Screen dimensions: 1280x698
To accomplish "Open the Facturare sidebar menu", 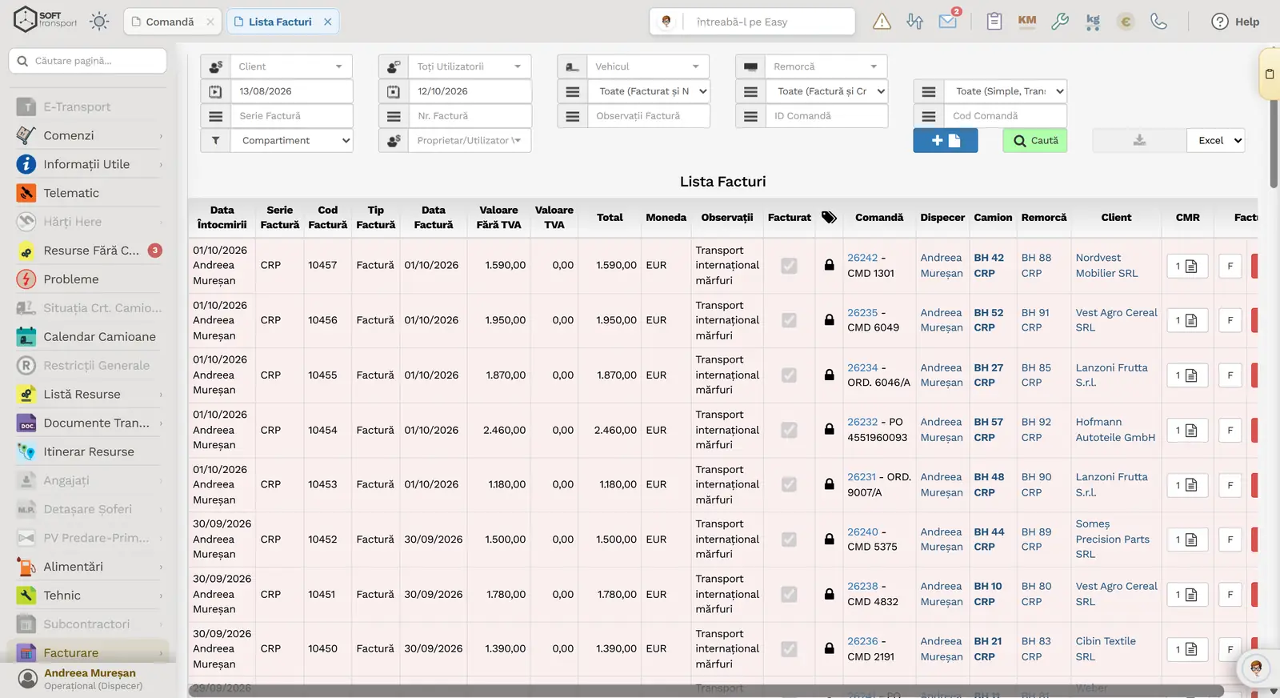I will 90,653.
